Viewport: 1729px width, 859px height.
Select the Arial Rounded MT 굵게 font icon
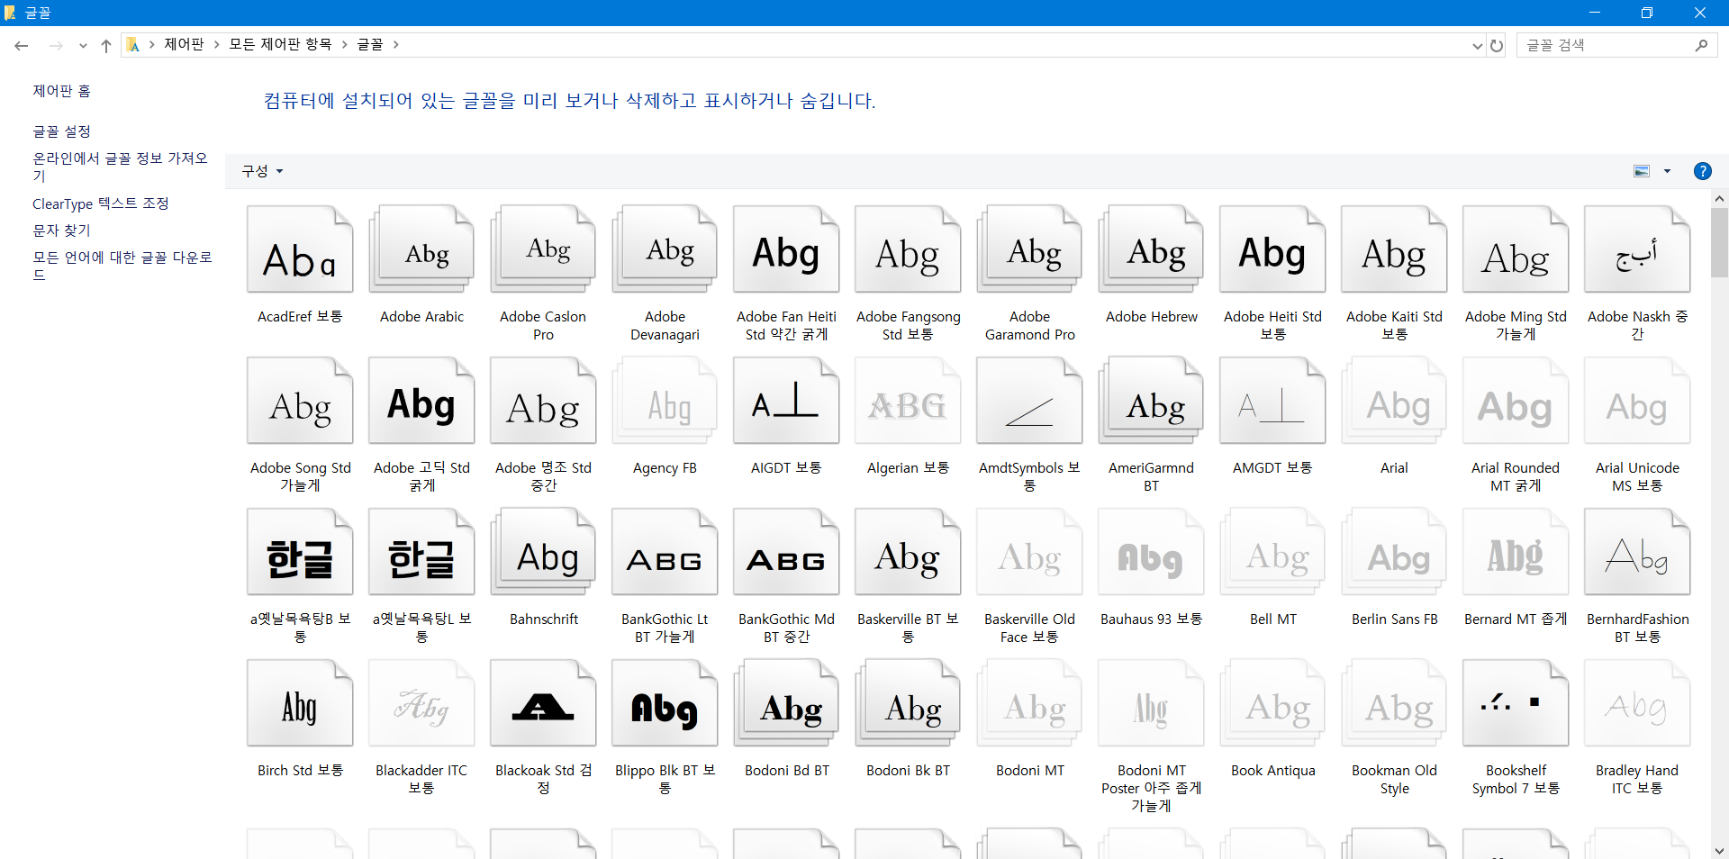(1516, 401)
